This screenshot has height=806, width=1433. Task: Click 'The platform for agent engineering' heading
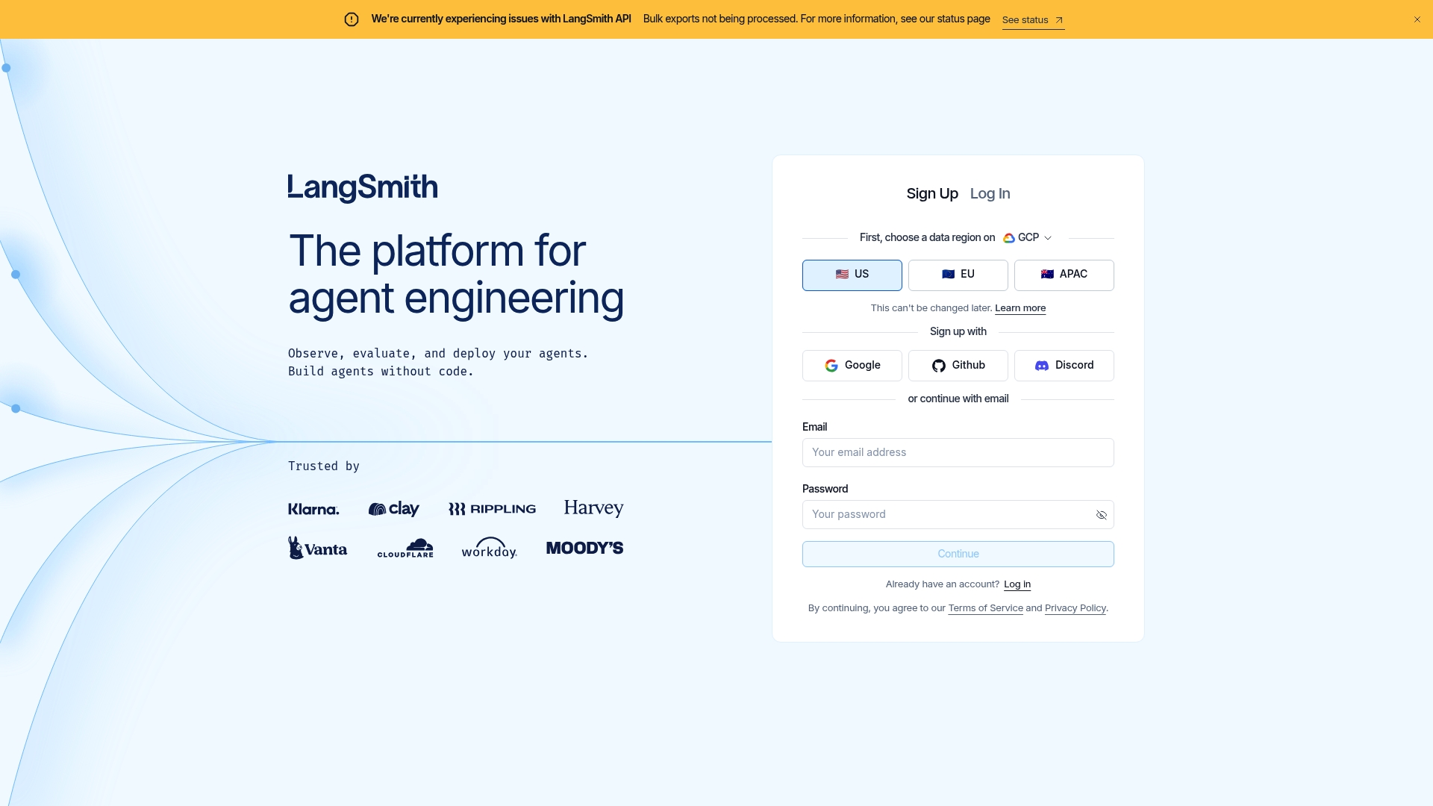[456, 274]
